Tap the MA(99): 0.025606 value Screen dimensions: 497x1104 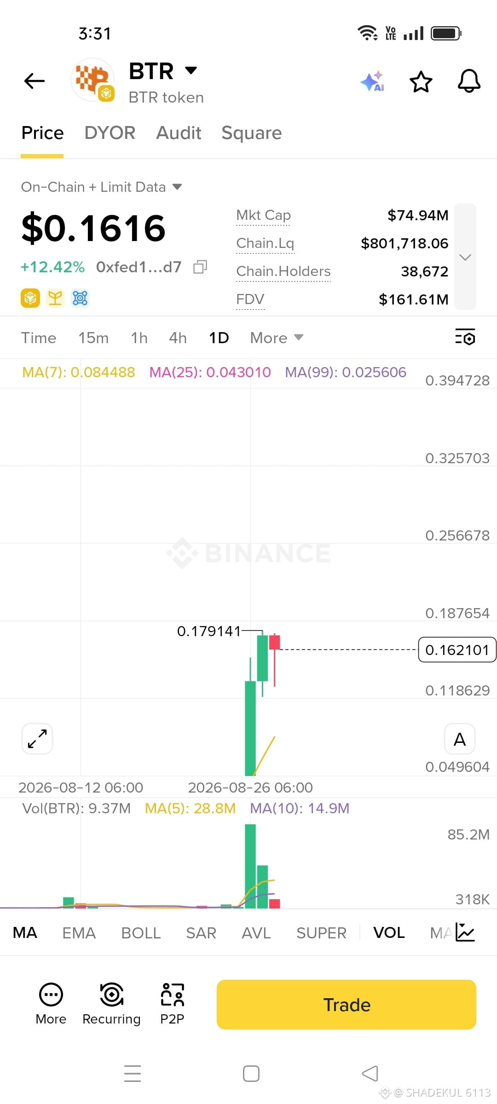[346, 372]
